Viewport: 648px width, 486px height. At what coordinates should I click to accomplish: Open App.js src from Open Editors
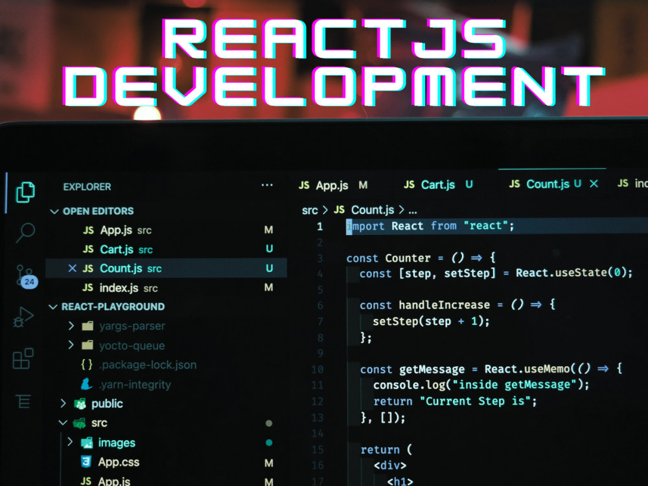[165, 230]
